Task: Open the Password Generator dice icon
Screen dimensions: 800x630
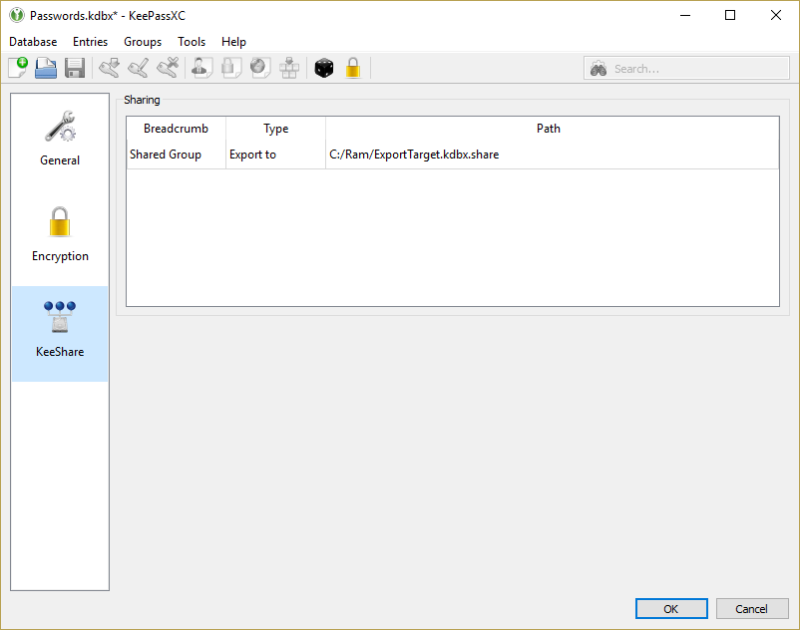Action: coord(323,68)
